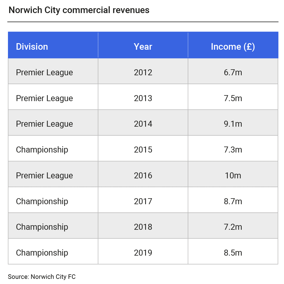
Task: Click the 10m income value
Action: [233, 176]
